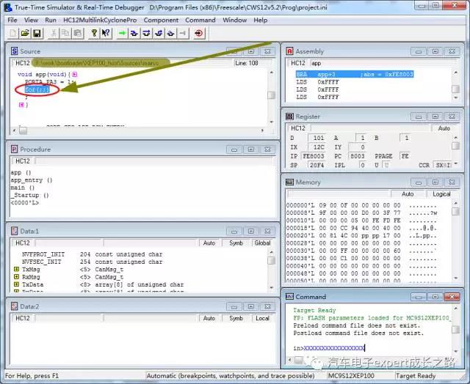Image resolution: width=470 pixels, height=384 pixels.
Task: Click the Halt toolbar icon
Action: point(182,33)
